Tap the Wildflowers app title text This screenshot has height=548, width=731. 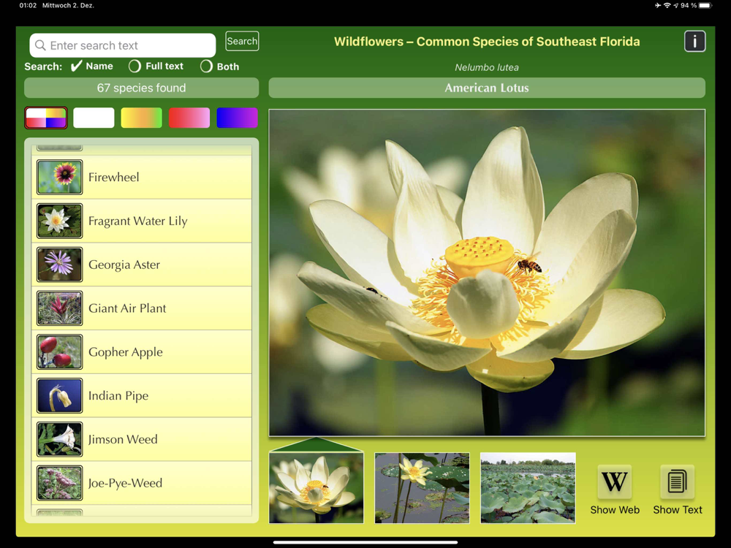point(487,42)
